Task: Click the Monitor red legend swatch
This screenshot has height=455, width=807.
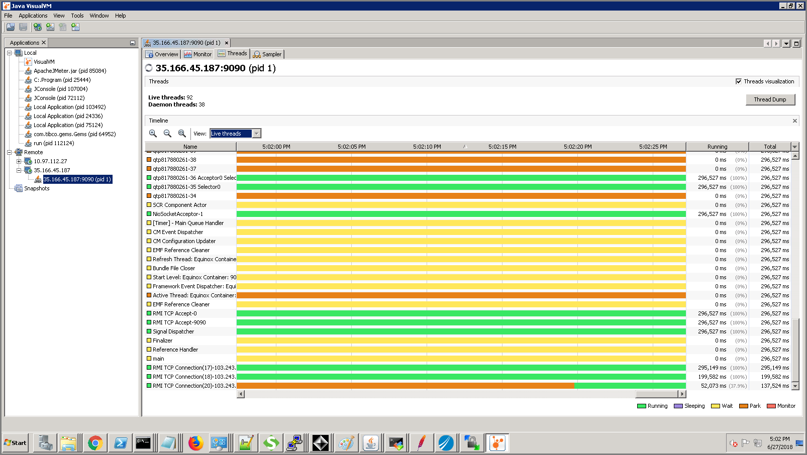Action: [x=771, y=406]
